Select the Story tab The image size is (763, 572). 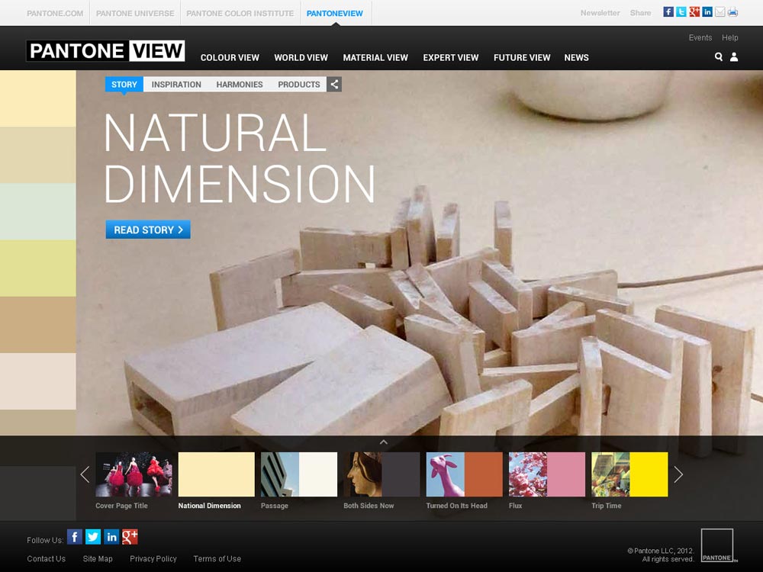[124, 84]
